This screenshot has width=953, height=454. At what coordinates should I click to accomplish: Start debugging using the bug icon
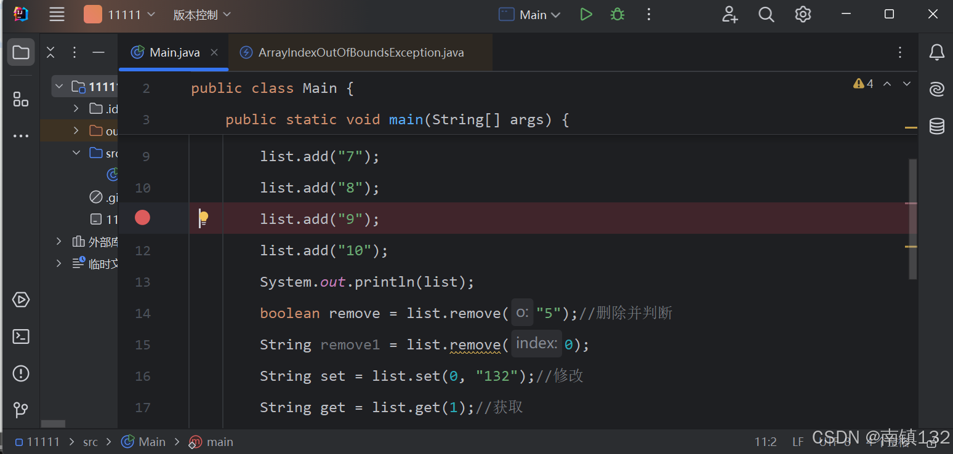tap(617, 14)
